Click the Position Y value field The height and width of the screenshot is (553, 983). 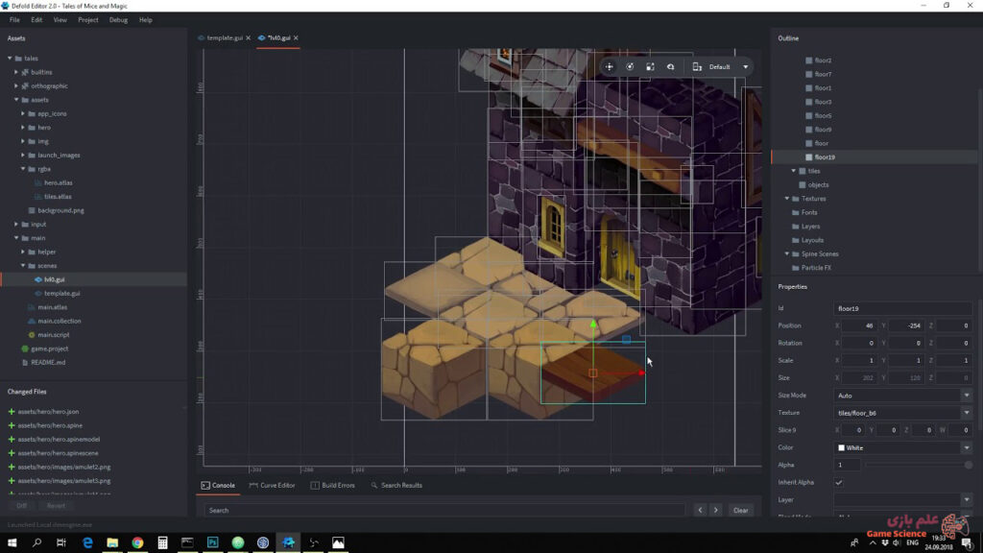(x=906, y=325)
